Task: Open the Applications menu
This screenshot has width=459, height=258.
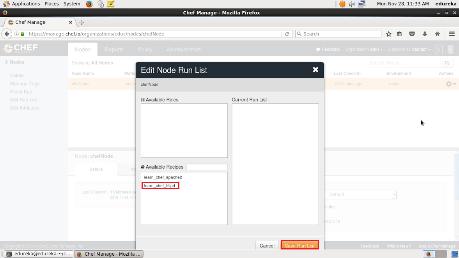Action: click(x=21, y=4)
